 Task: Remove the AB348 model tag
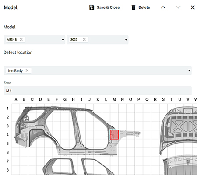(21, 39)
